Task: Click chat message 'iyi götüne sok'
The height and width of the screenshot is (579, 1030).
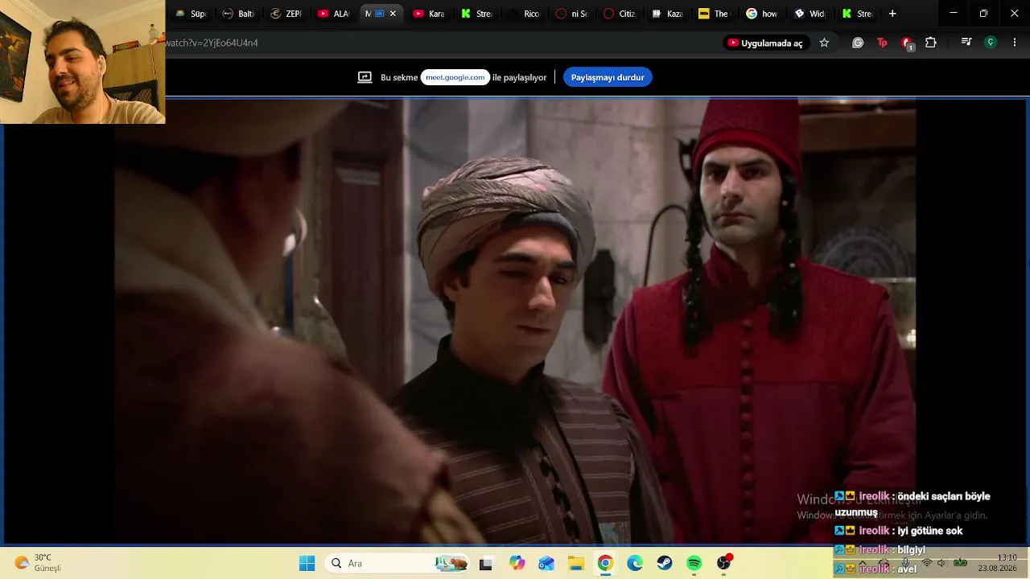Action: 899,531
